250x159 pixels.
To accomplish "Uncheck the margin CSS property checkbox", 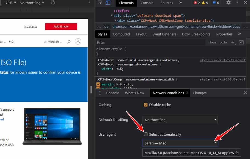I will [x=98, y=84].
